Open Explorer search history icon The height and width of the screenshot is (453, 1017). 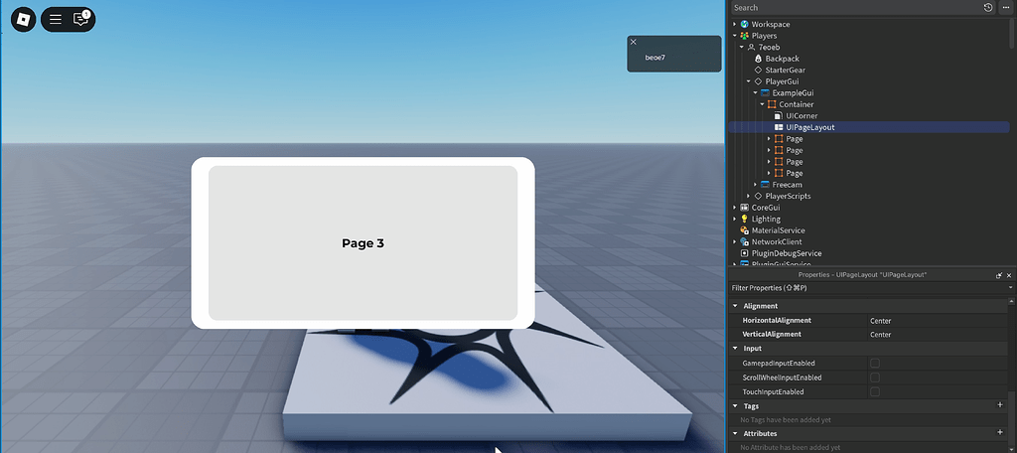[x=988, y=8]
